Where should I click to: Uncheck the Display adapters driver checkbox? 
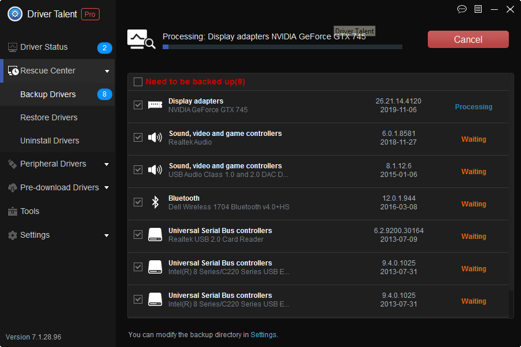pos(138,105)
